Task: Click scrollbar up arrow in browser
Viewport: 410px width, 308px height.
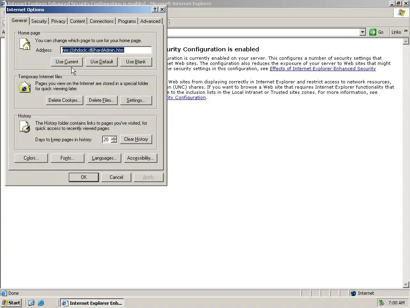Action: (x=406, y=41)
